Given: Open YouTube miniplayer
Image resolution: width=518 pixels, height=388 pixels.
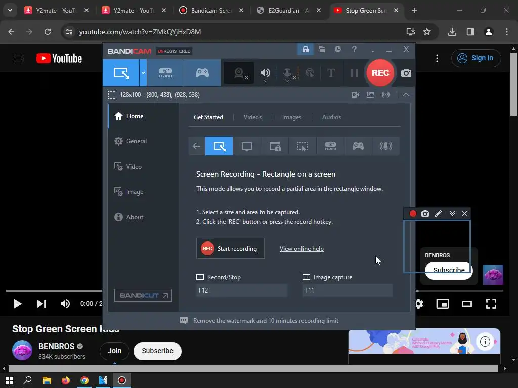Looking at the screenshot, I should coord(442,304).
